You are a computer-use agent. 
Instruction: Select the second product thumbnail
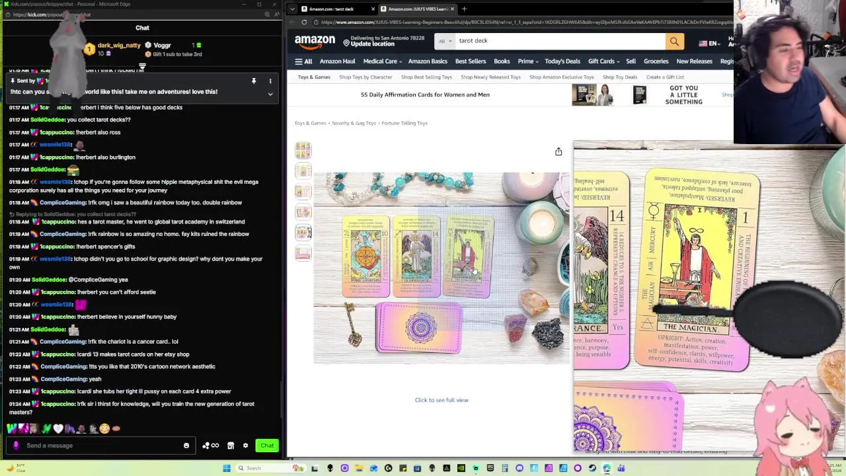[x=303, y=171]
